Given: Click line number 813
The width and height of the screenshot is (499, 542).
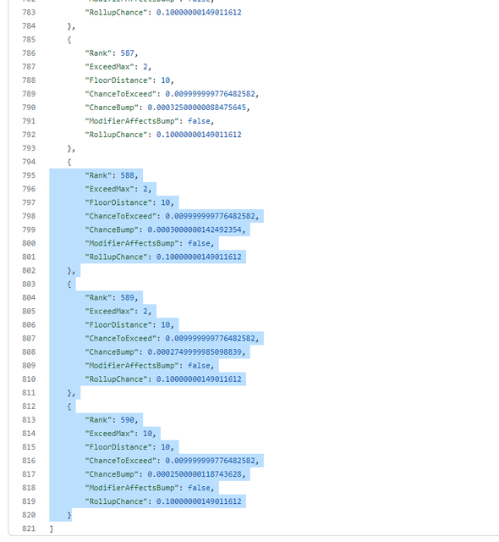Looking at the screenshot, I should [29, 420].
